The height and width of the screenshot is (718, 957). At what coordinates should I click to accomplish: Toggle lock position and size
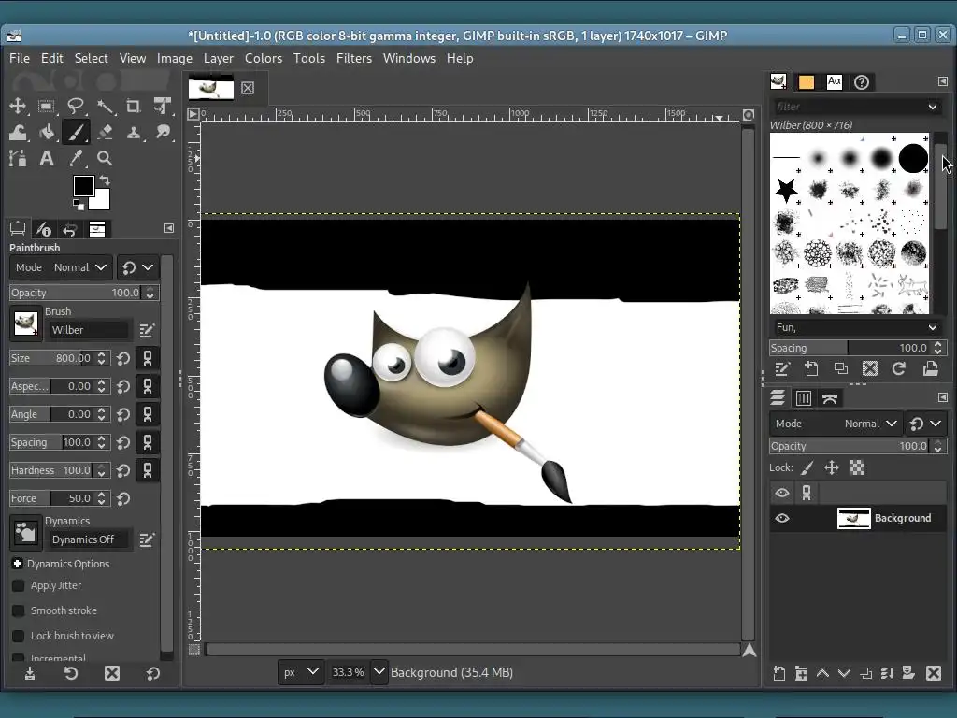832,468
